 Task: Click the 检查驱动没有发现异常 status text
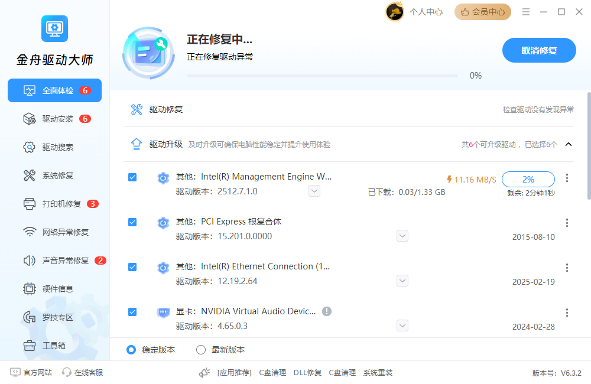tap(538, 110)
